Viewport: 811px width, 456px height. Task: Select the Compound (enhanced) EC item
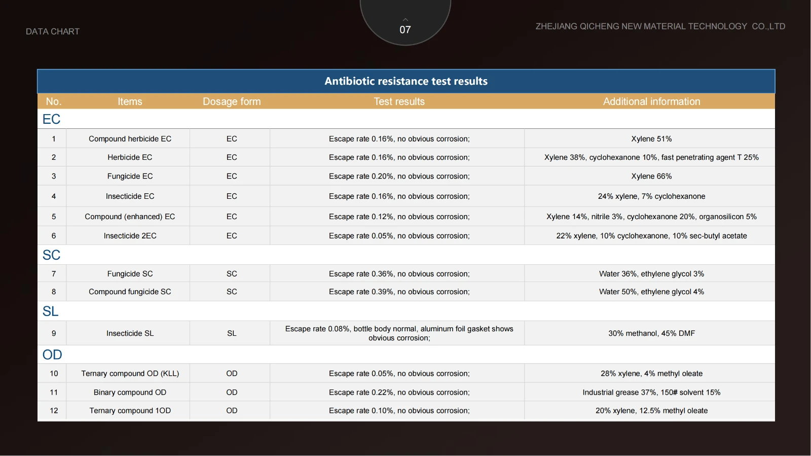pyautogui.click(x=130, y=217)
